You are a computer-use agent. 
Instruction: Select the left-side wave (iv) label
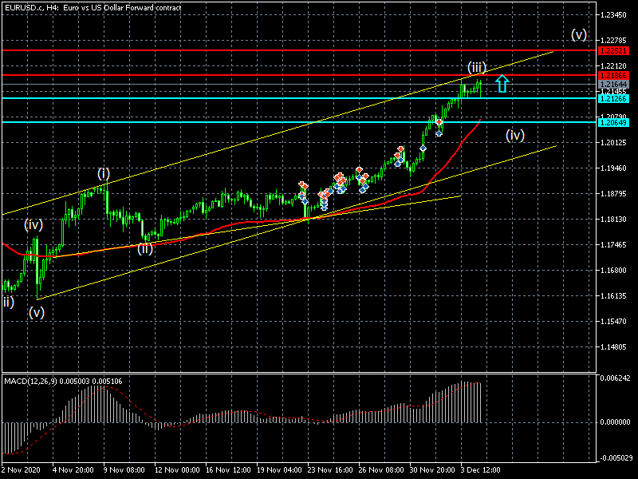click(33, 224)
